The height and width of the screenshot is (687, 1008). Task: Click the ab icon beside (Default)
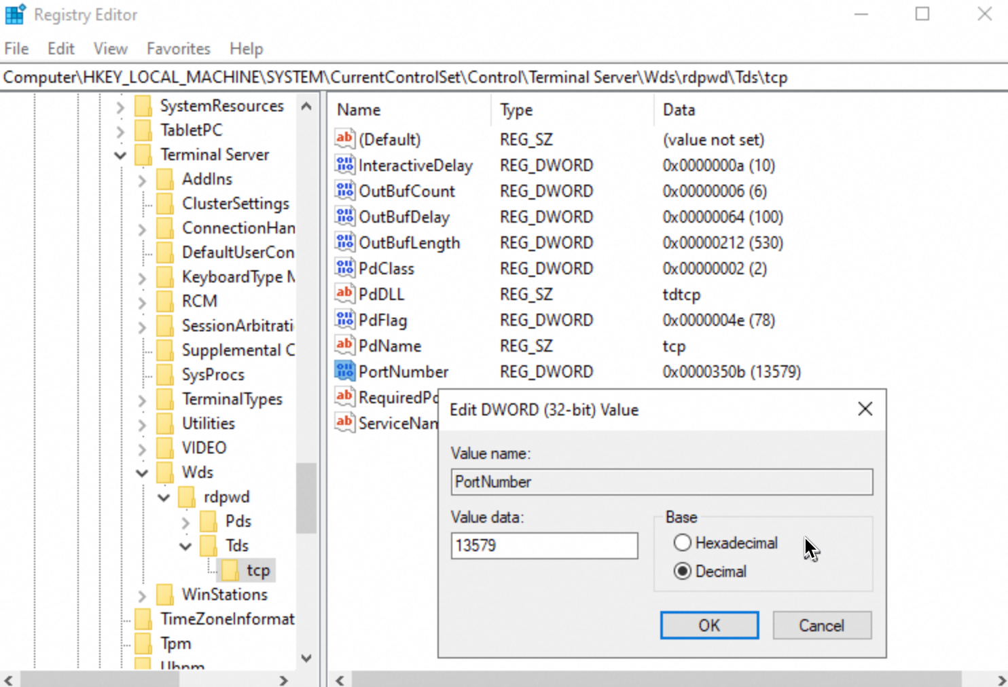point(344,138)
